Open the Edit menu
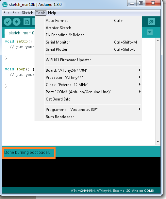 16,13
